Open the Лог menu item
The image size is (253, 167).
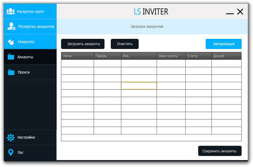click(30, 153)
